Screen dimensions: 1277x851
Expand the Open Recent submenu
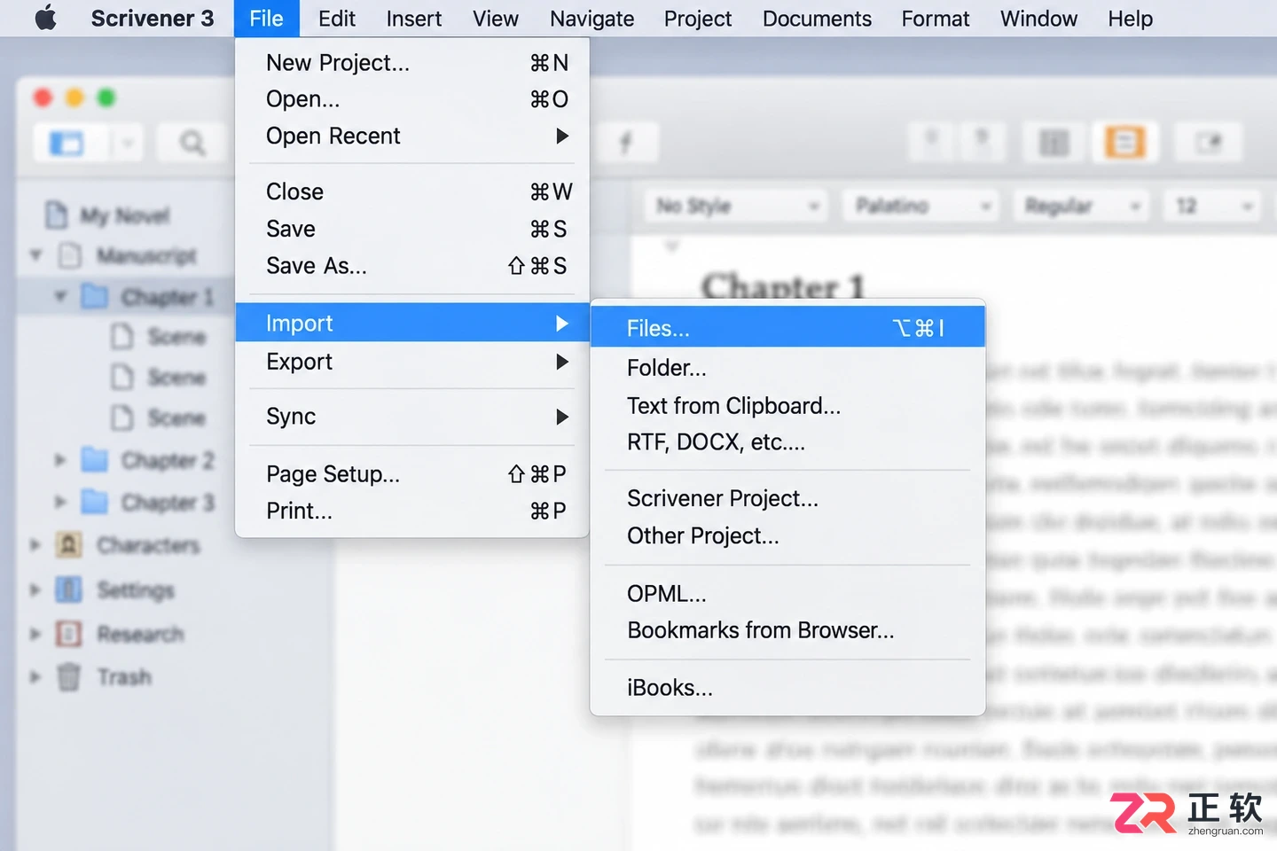(412, 136)
